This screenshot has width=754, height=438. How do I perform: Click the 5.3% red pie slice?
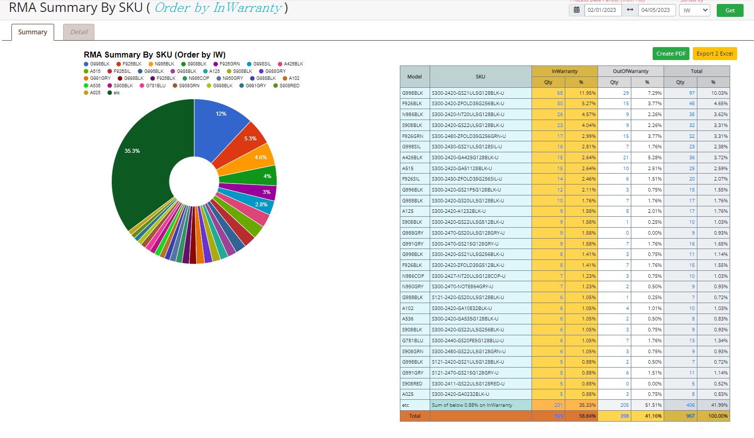click(x=241, y=144)
